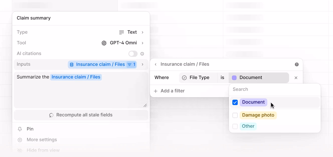Click the Insurance claim / Files input chip
Viewport: 333px width, 157px height.
pos(103,64)
